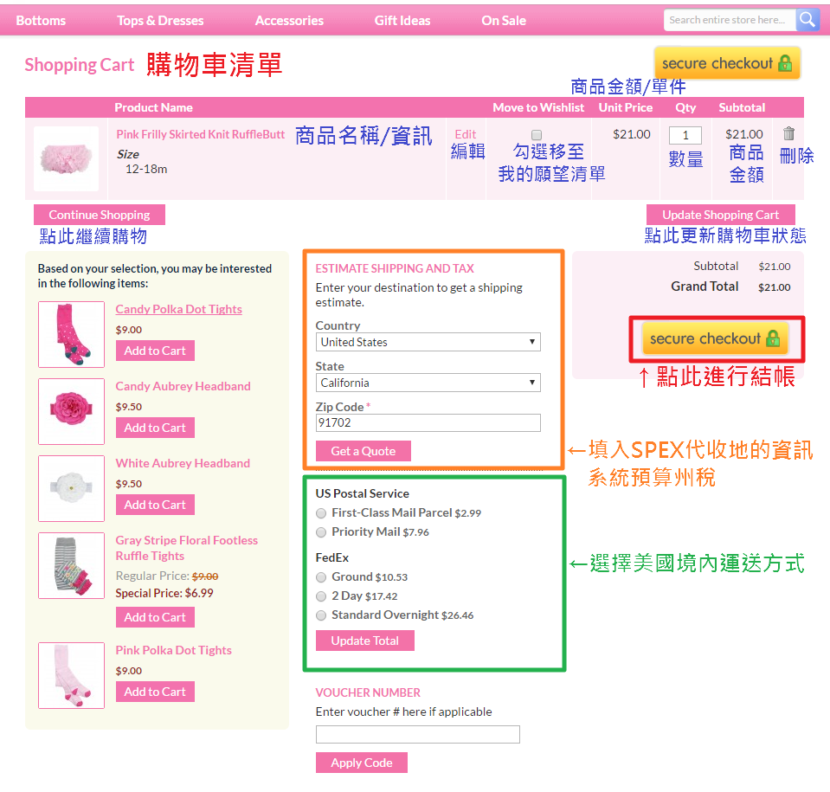The height and width of the screenshot is (792, 830).
Task: Select First-Class Mail Parcel shipping option
Action: click(321, 513)
